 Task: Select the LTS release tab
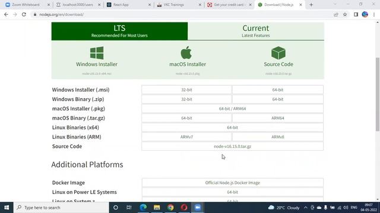tap(119, 31)
